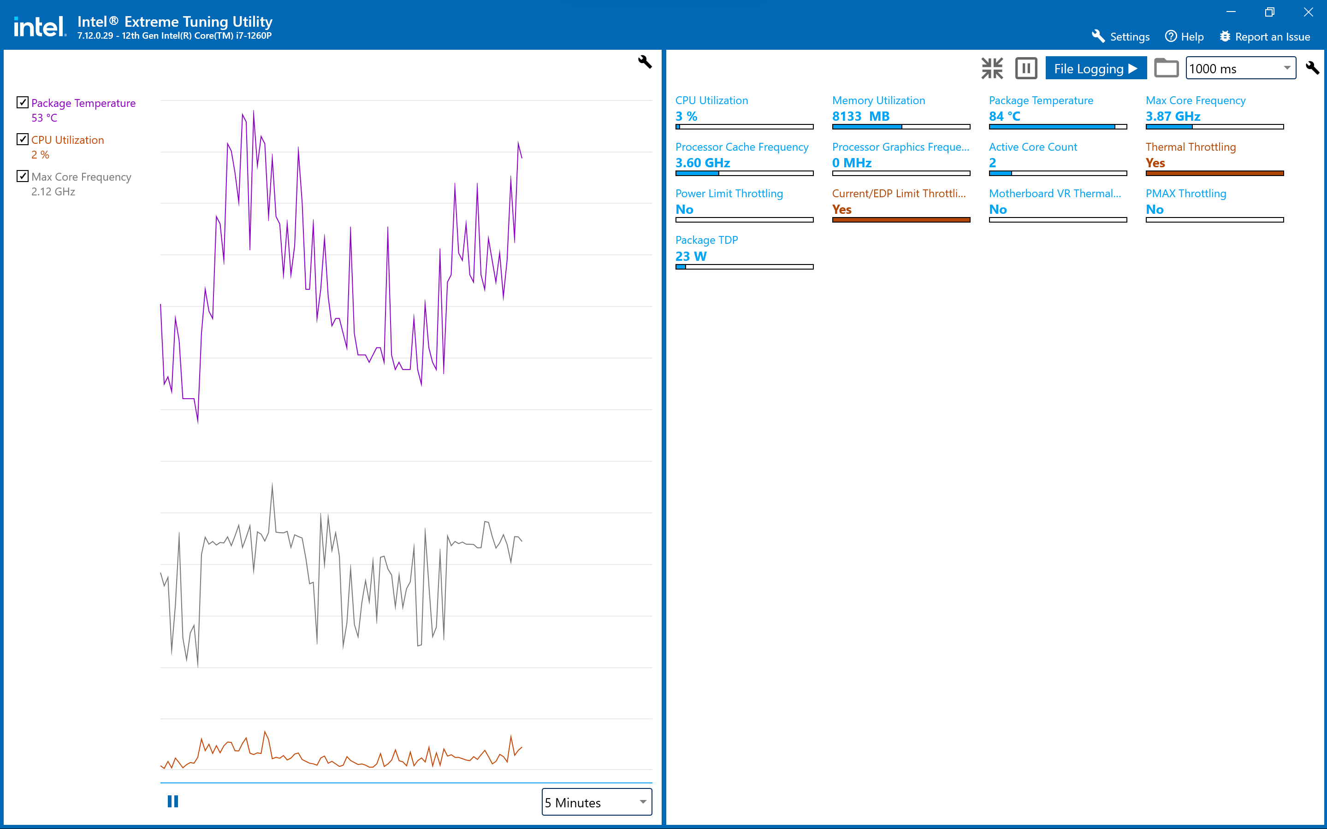Uncheck the Package Temperature graph checkbox
The width and height of the screenshot is (1327, 829).
pyautogui.click(x=23, y=102)
